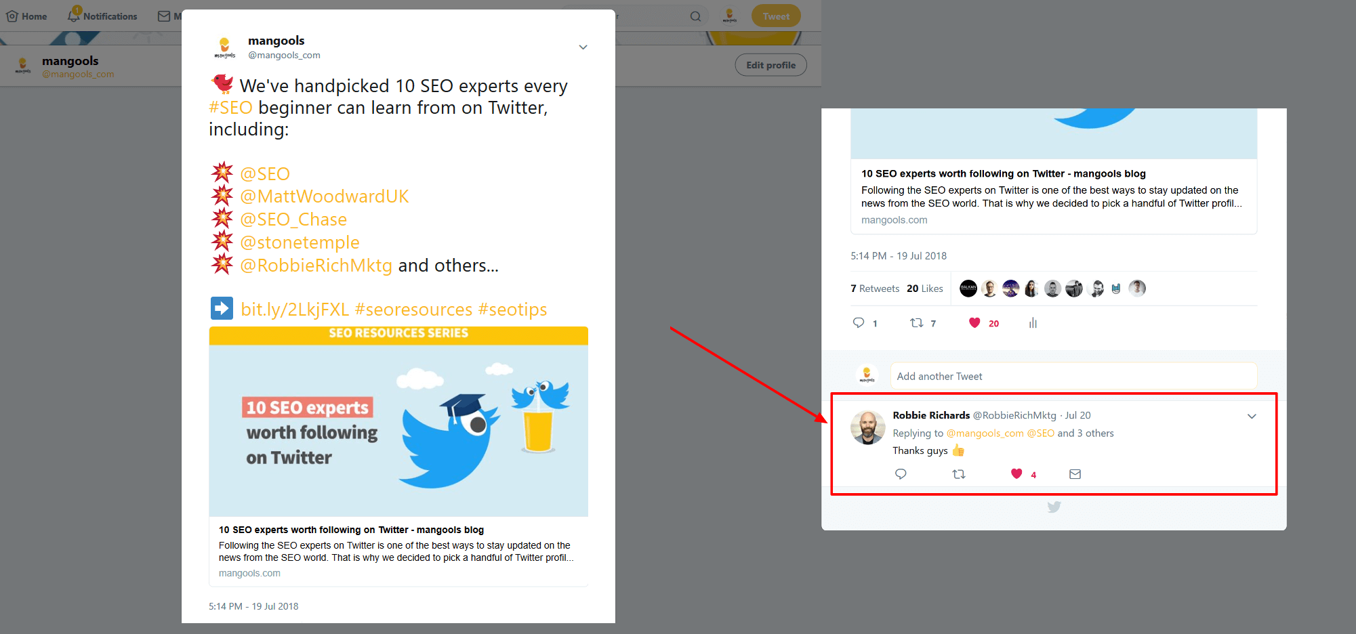
Task: Open the @SEO mention in tweet list
Action: tap(265, 174)
